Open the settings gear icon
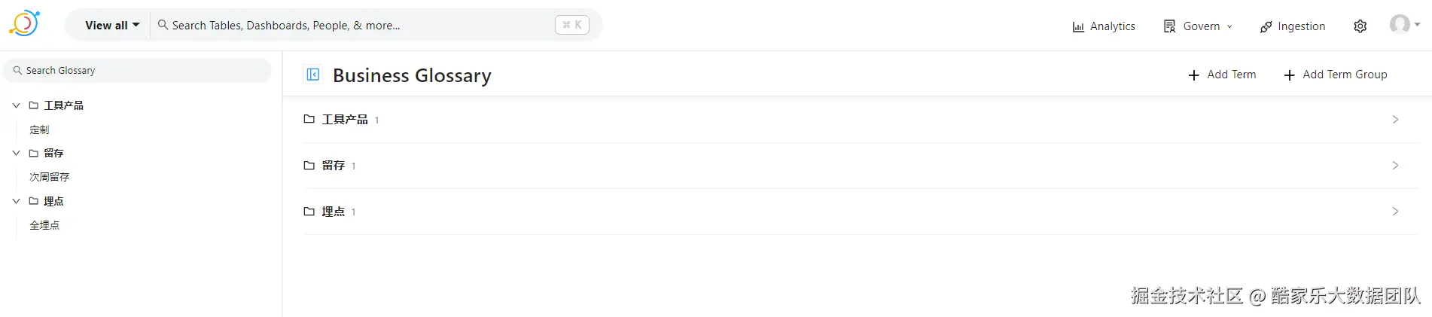The image size is (1432, 317). pyautogui.click(x=1360, y=26)
